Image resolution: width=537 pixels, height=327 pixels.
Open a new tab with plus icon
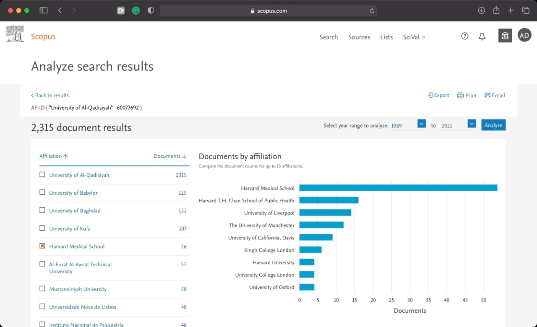pos(511,10)
